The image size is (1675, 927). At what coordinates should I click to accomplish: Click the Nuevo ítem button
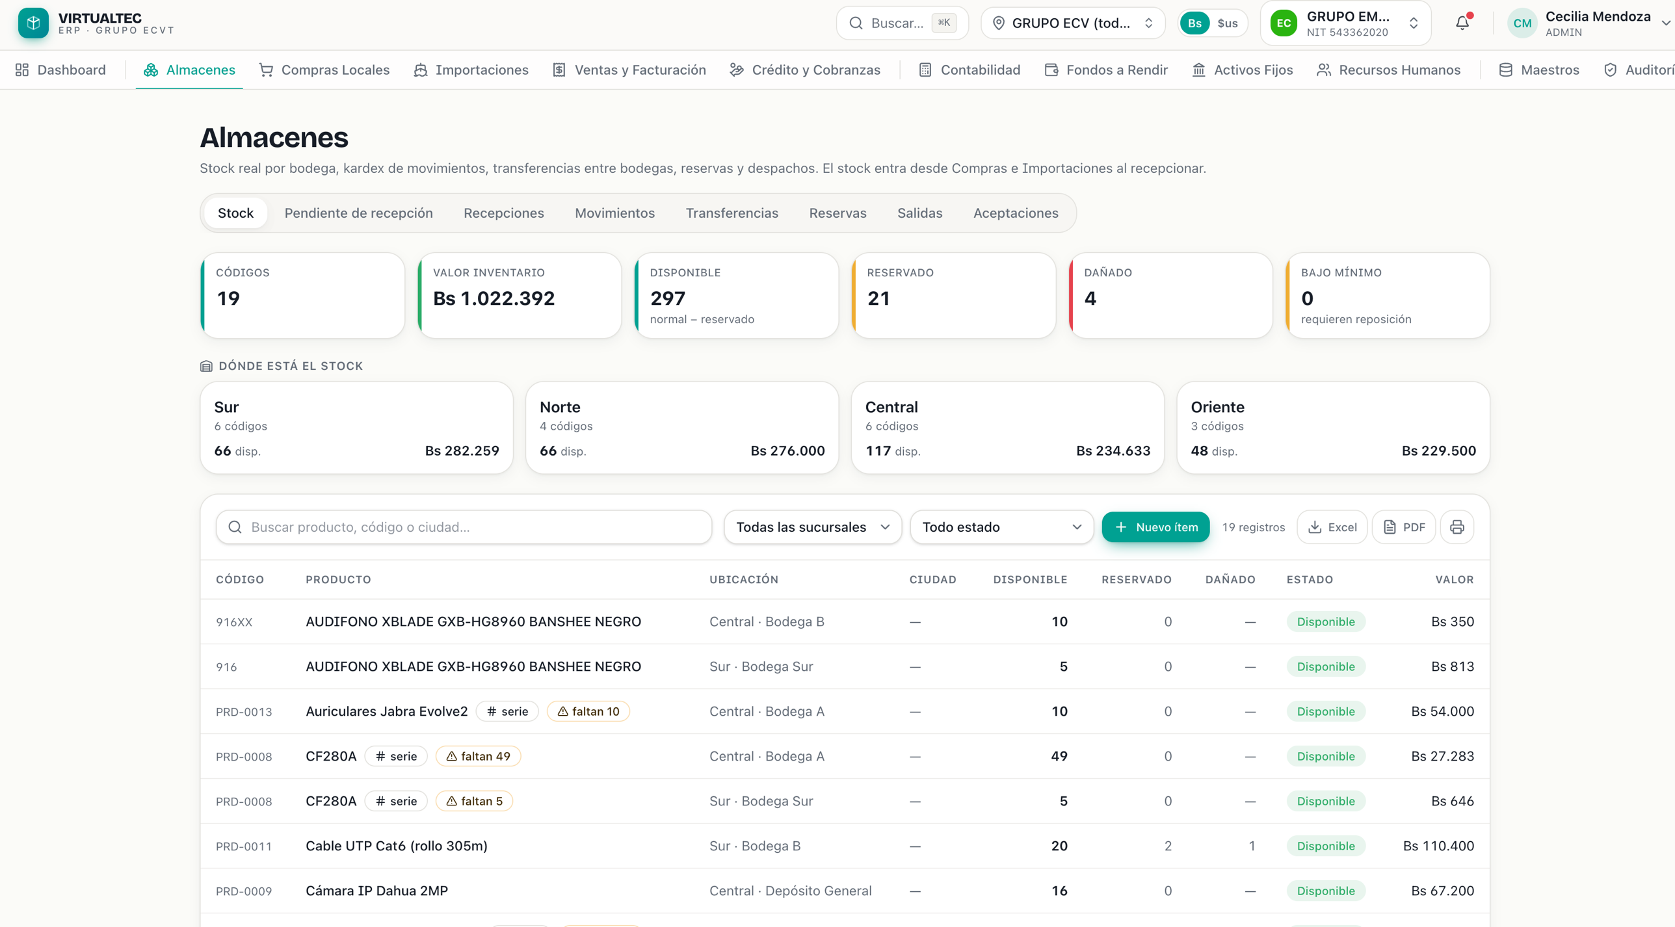(1155, 527)
